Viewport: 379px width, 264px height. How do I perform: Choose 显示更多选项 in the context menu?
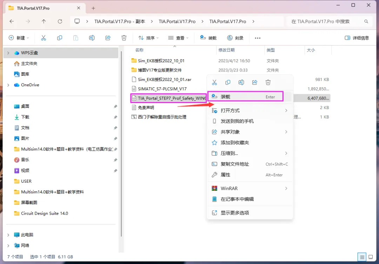(250, 213)
